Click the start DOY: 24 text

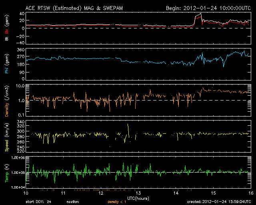(x=38, y=201)
